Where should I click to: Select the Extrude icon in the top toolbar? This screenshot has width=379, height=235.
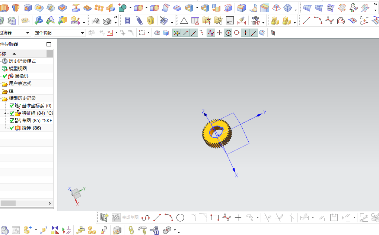tap(4, 8)
